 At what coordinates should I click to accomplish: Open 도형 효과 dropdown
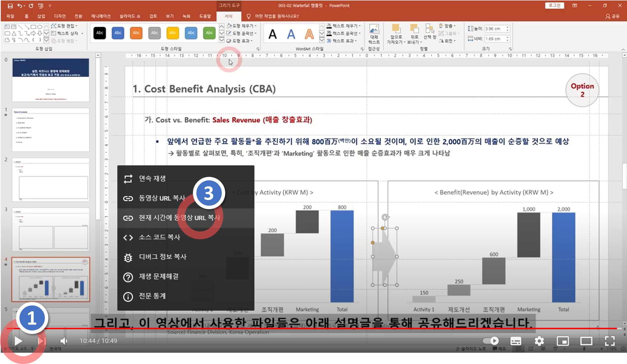[x=239, y=41]
